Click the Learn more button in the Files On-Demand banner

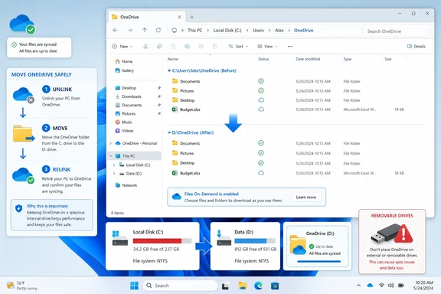tap(306, 198)
